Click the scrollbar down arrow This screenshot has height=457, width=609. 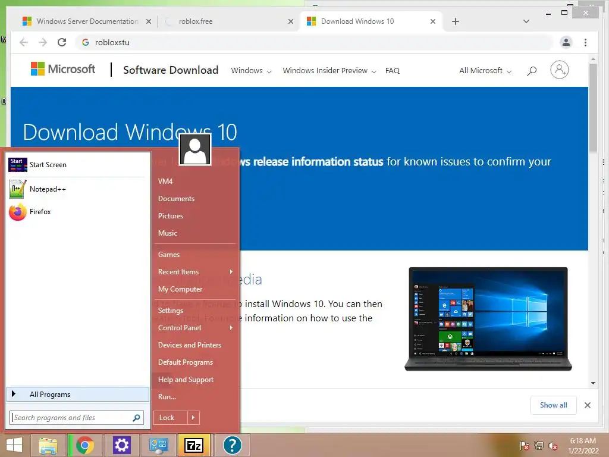click(x=593, y=383)
